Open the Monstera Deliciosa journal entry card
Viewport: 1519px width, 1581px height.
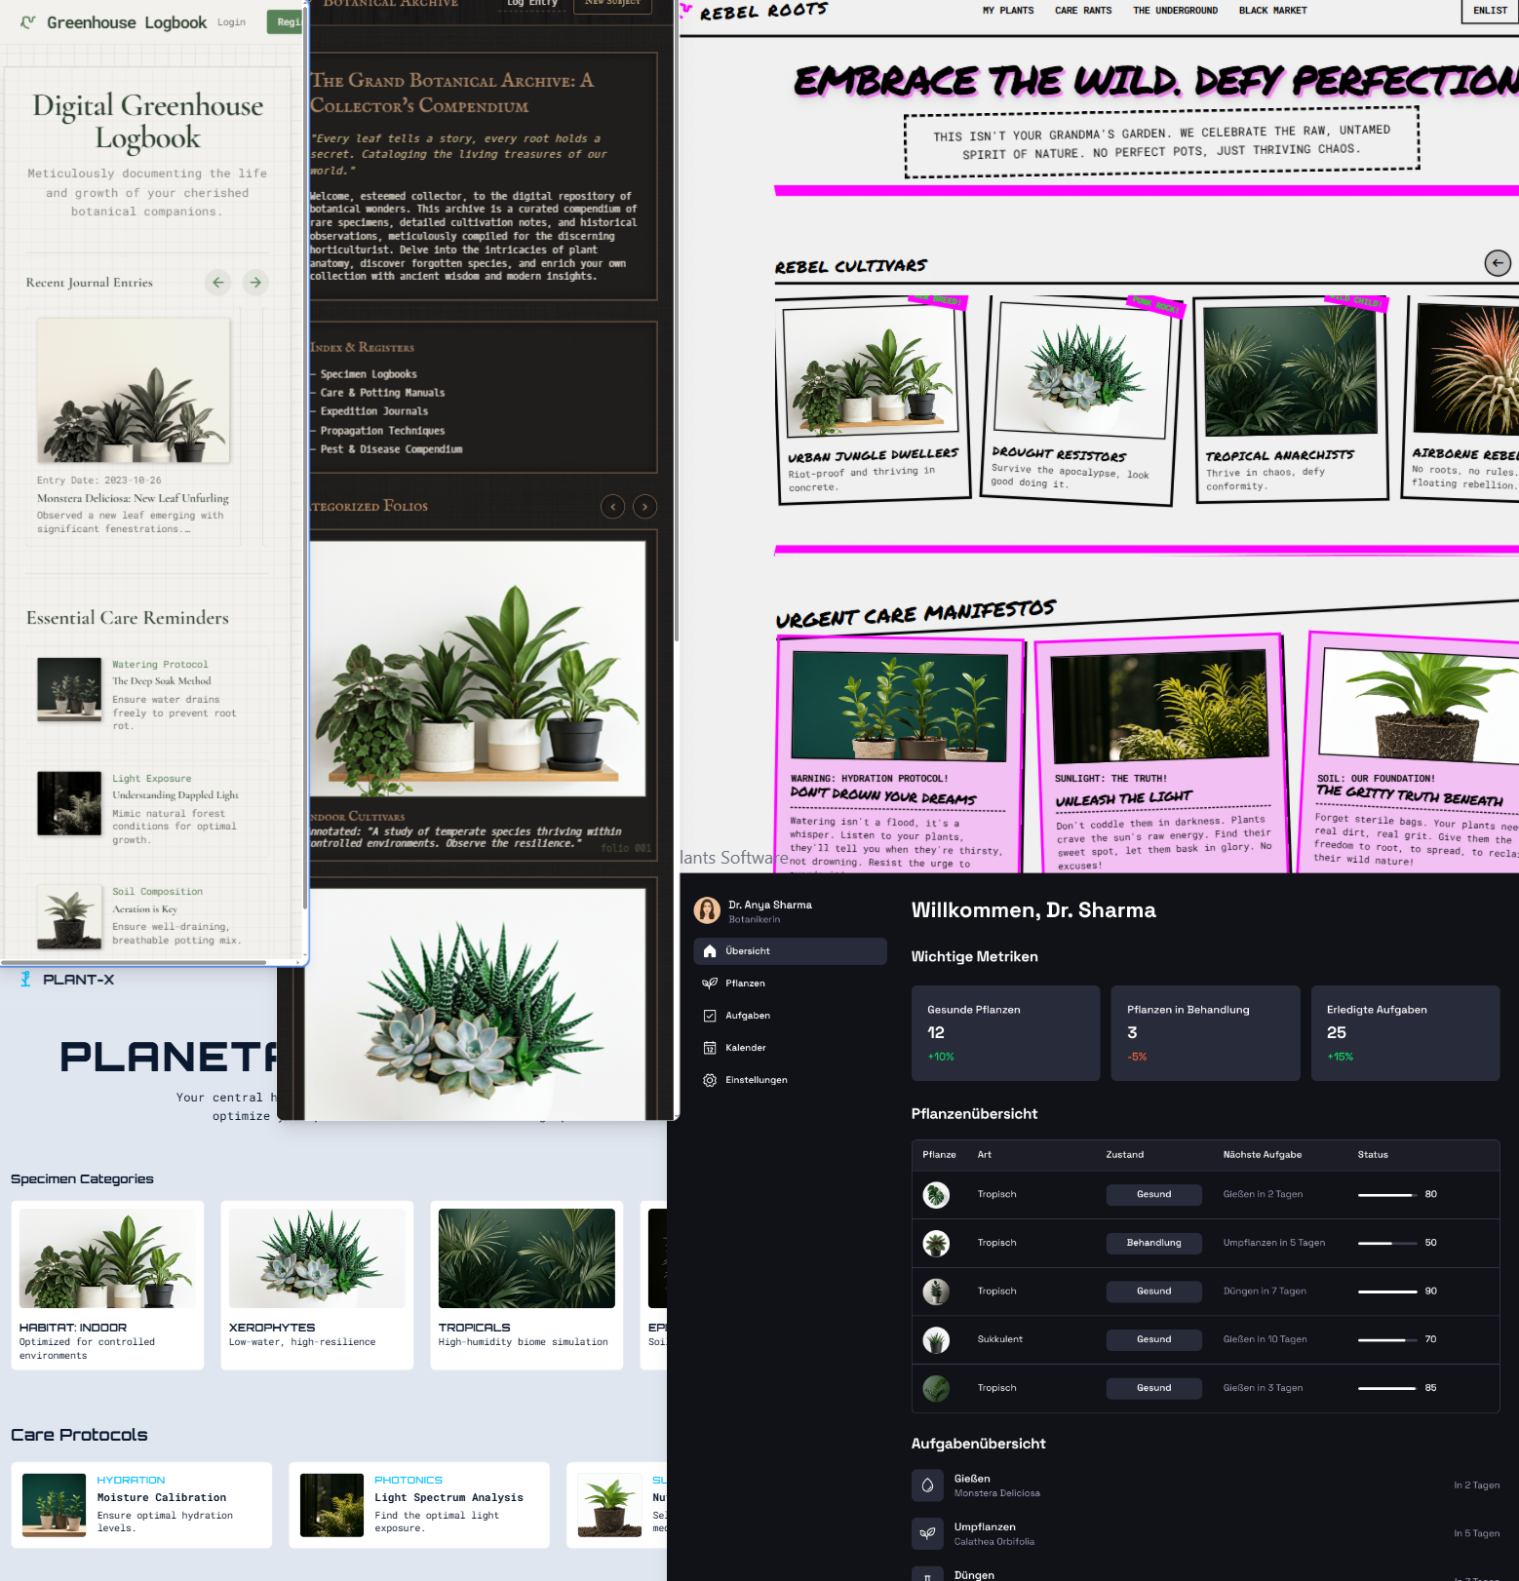pos(134,427)
